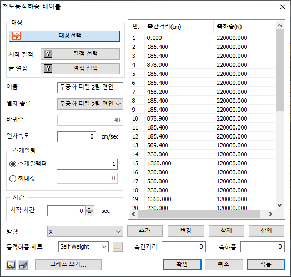Select row 4 with 878.900 spacing
The width and height of the screenshot is (291, 277).
(202, 65)
